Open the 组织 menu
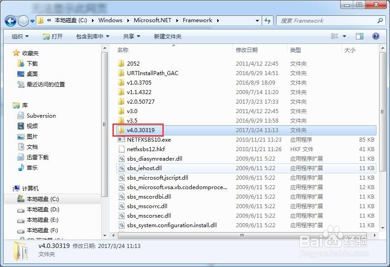This screenshot has height=267, width=390. point(20,37)
